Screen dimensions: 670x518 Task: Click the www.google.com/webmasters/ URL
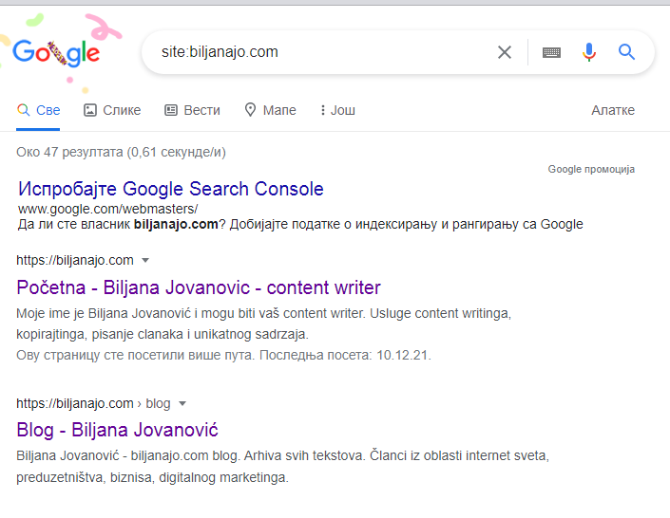coord(107,209)
